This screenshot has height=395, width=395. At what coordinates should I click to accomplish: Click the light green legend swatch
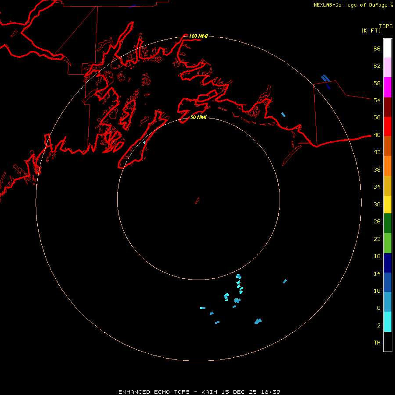coord(388,243)
